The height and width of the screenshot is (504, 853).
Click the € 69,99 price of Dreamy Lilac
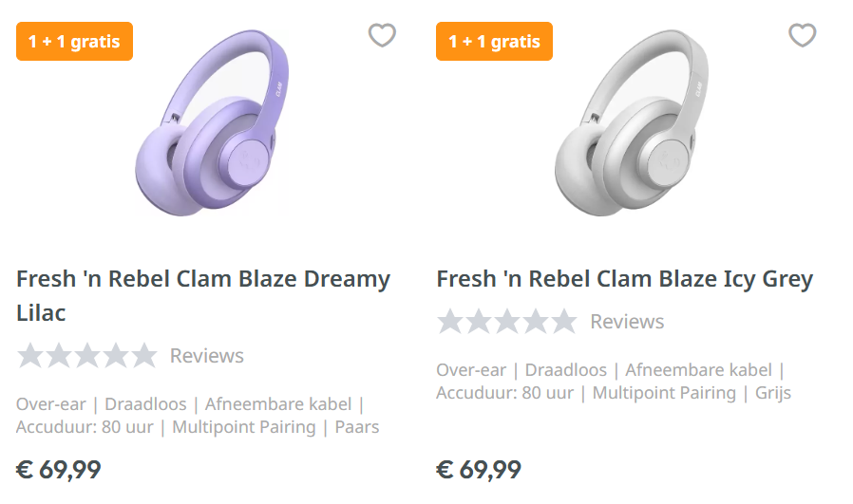[x=59, y=469]
